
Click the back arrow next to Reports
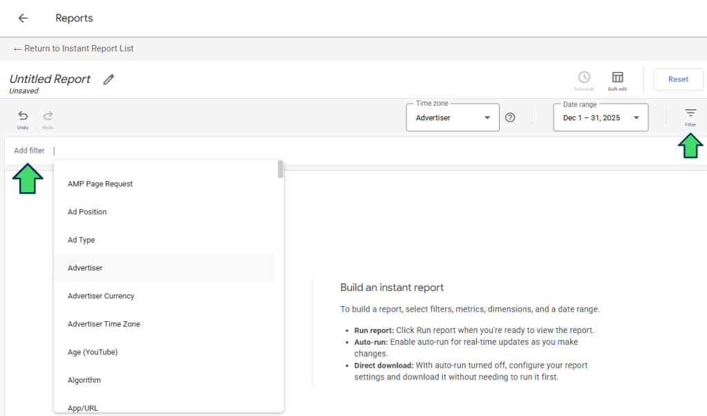click(x=23, y=18)
